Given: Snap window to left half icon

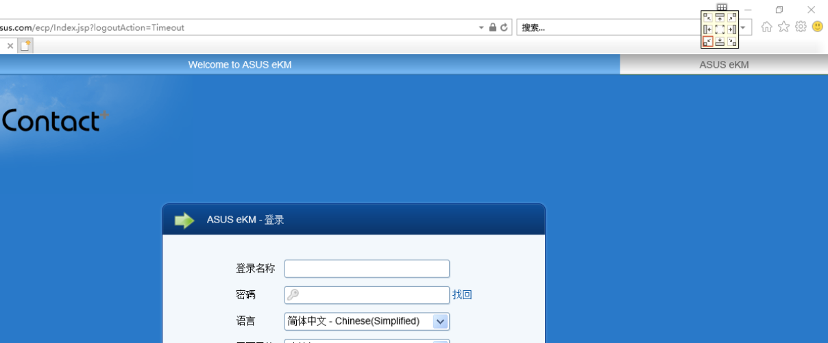Looking at the screenshot, I should (707, 29).
